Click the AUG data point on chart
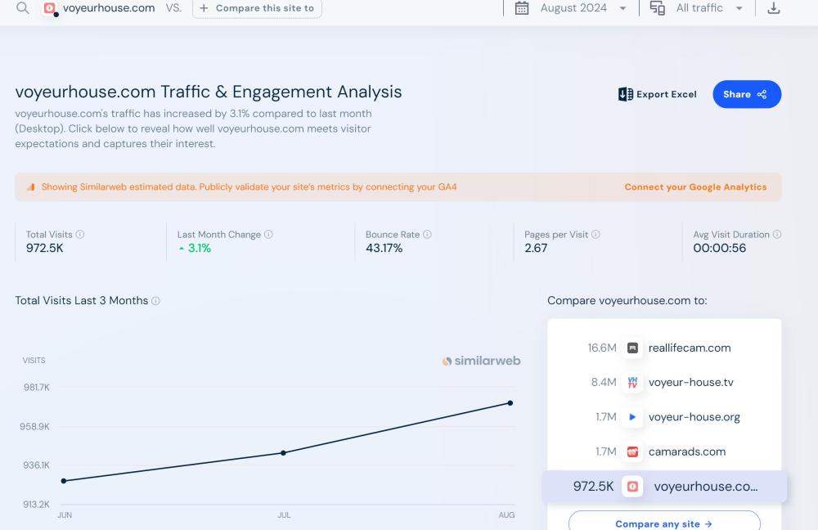818x530 pixels. coord(510,402)
